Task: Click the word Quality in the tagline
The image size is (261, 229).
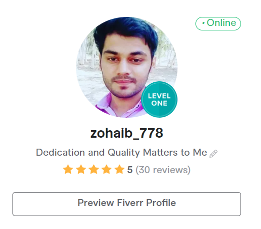Action: click(123, 153)
